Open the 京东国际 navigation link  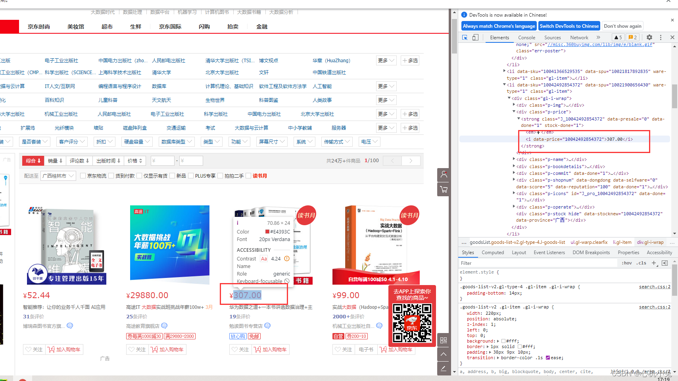170,27
